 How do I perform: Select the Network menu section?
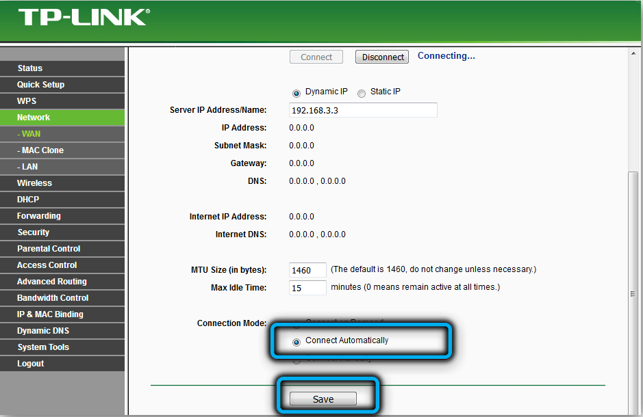click(62, 118)
